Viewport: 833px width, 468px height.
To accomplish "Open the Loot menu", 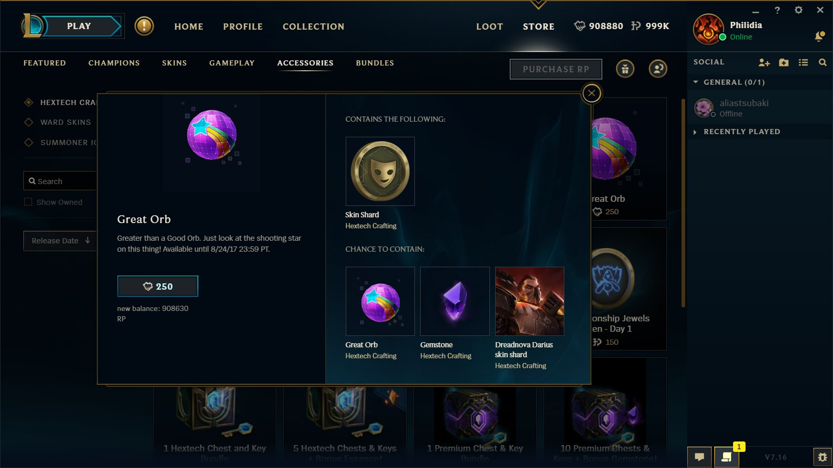I will [x=489, y=27].
